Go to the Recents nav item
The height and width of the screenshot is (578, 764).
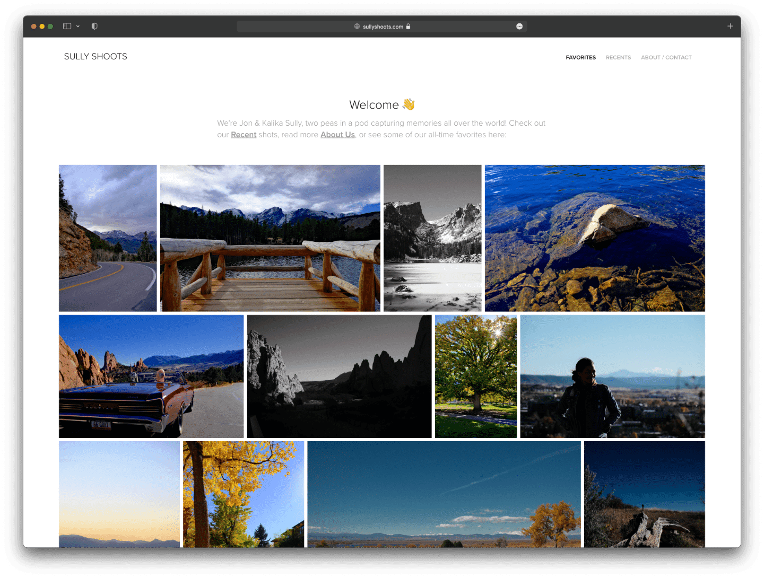pyautogui.click(x=618, y=57)
